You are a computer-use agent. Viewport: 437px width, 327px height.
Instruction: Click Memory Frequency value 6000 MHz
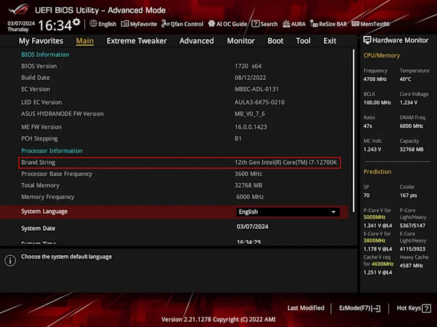click(250, 197)
